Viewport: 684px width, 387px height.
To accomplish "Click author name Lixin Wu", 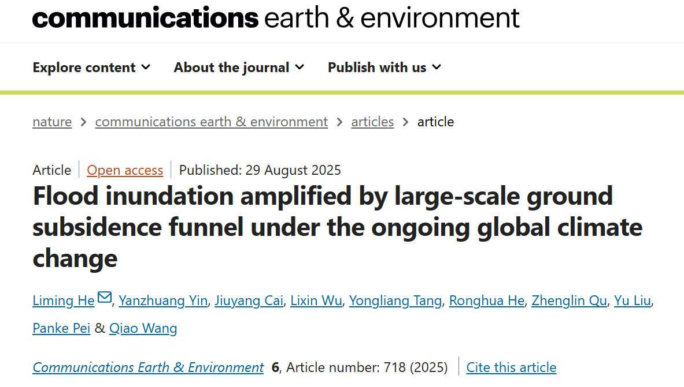I will pyautogui.click(x=316, y=300).
